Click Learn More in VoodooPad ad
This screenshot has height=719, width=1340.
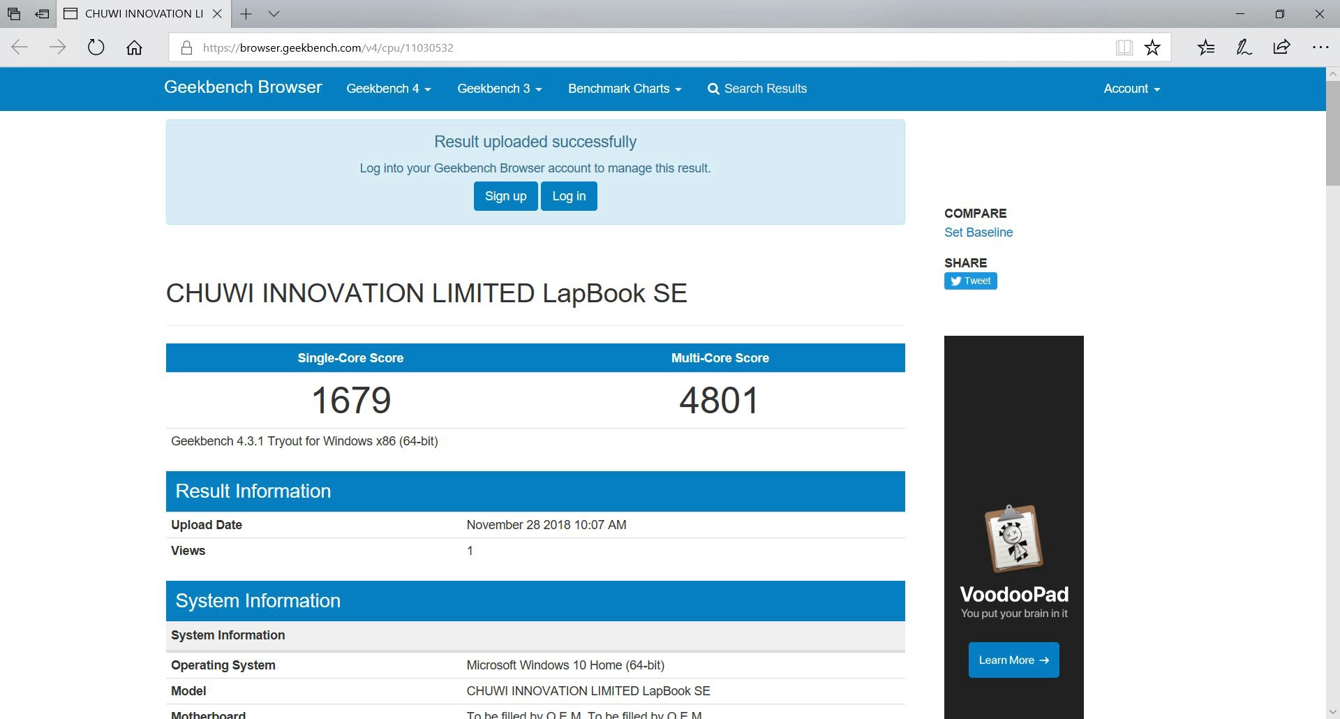(x=1013, y=660)
